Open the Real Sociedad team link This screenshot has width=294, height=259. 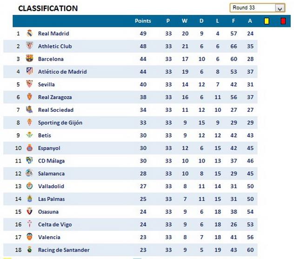coord(55,110)
